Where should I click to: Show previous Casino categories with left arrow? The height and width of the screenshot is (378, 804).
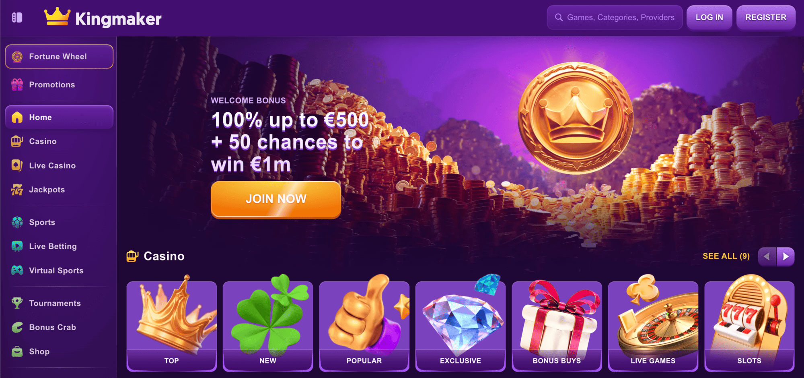[x=767, y=256]
